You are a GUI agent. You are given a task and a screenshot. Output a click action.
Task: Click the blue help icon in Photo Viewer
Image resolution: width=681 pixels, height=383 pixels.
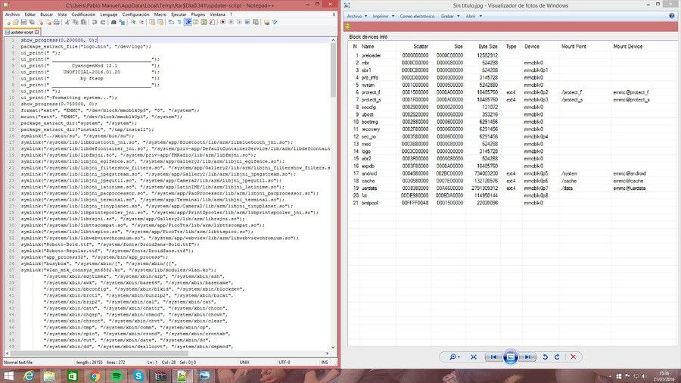pyautogui.click(x=671, y=16)
